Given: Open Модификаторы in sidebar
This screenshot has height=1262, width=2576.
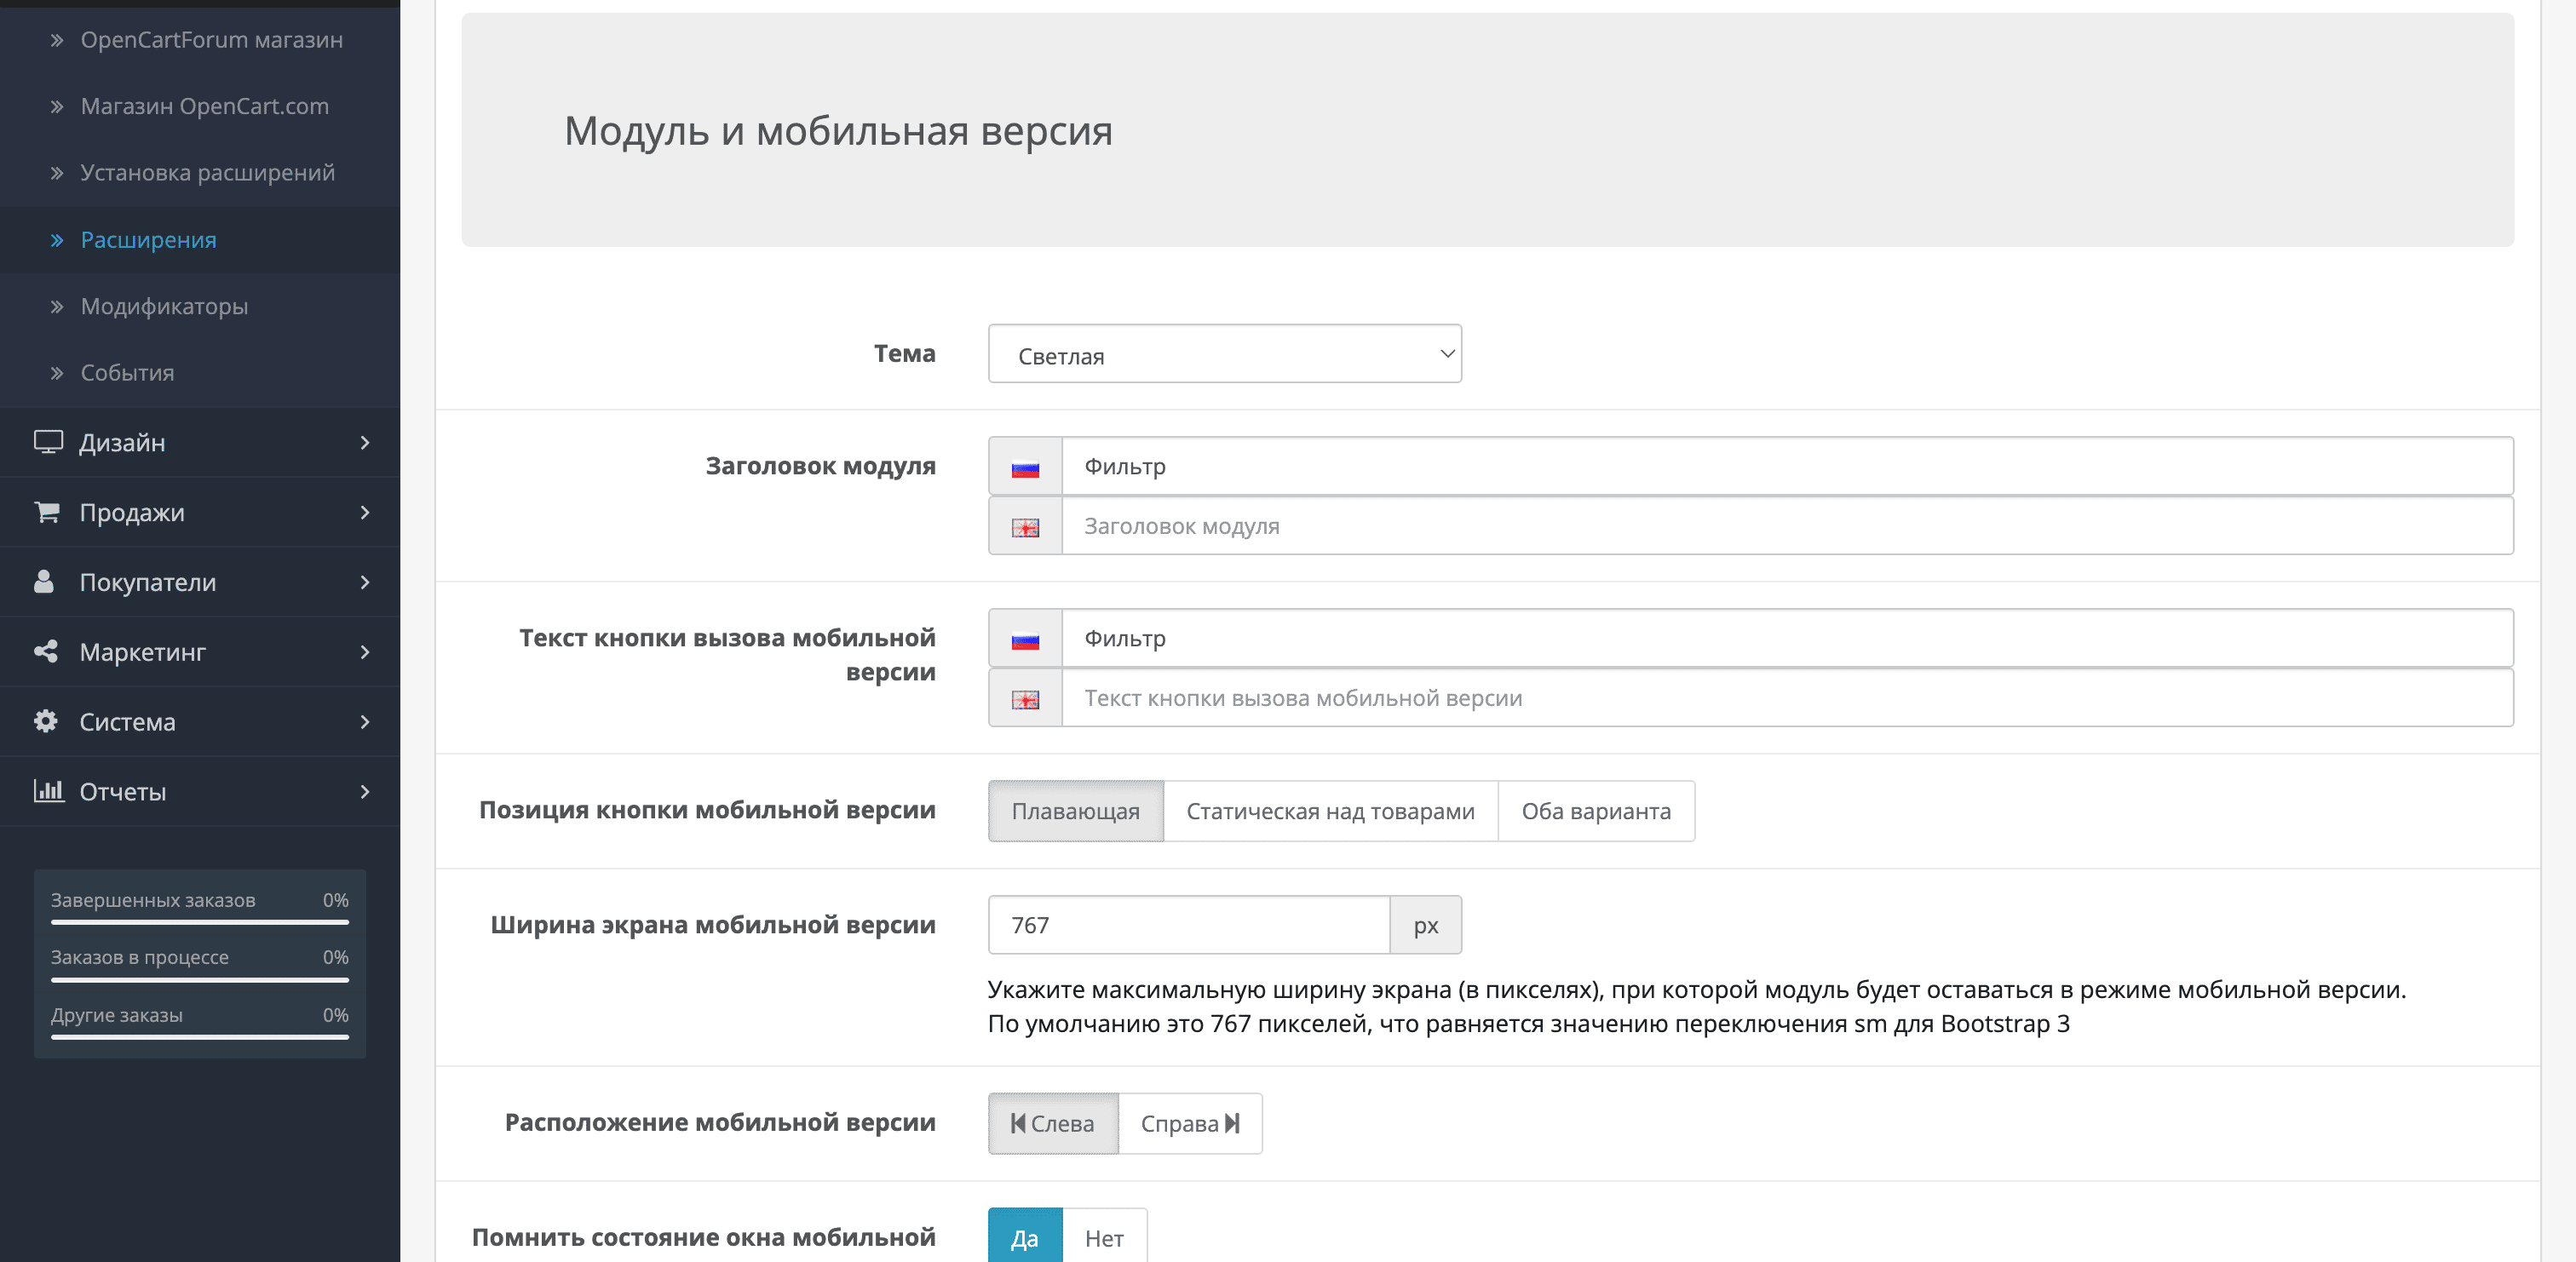Looking at the screenshot, I should pyautogui.click(x=164, y=306).
